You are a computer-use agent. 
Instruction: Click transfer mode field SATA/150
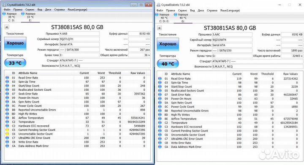click(232, 51)
